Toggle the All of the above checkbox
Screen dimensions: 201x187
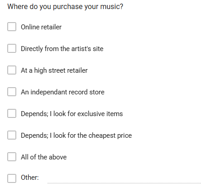coord(12,157)
